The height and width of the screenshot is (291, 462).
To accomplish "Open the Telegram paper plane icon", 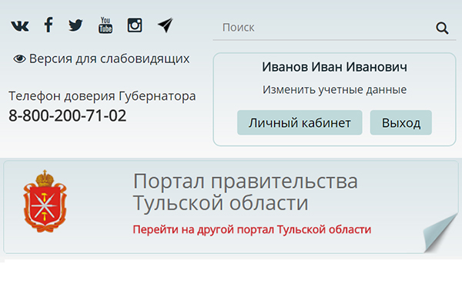I will tap(166, 25).
